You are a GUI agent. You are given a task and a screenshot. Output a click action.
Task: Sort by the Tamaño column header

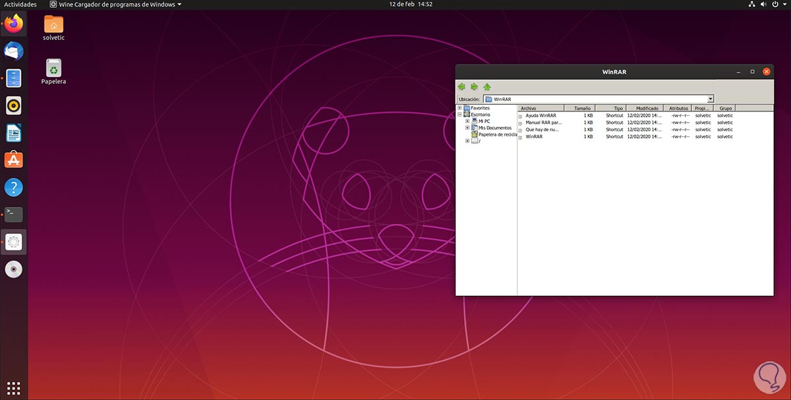point(581,108)
